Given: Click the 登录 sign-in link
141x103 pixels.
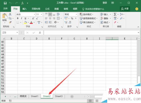Looking at the screenshot, I should pyautogui.click(x=105, y=3).
